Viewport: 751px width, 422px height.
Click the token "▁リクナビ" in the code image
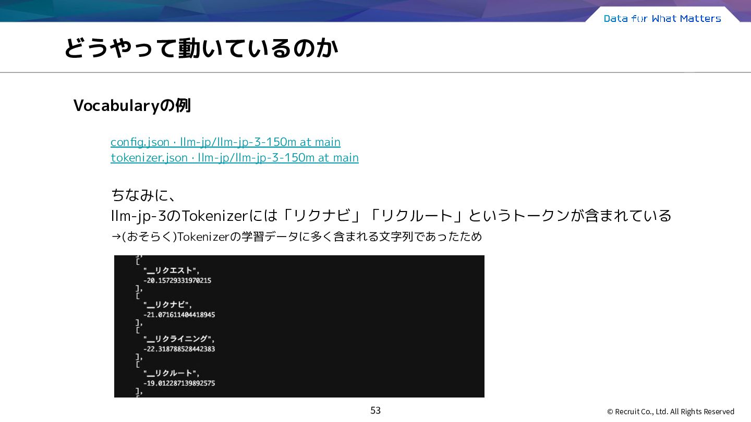pos(168,304)
